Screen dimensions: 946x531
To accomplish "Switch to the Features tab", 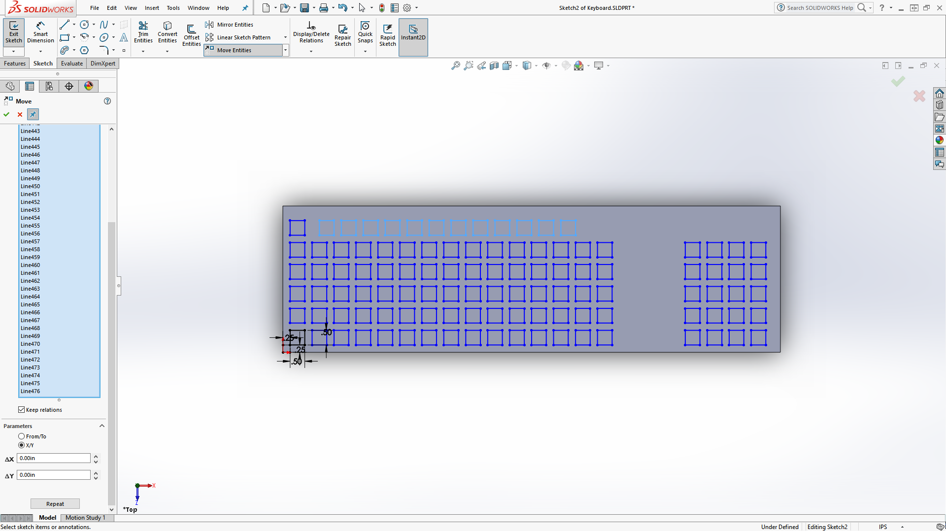I will 15,64.
